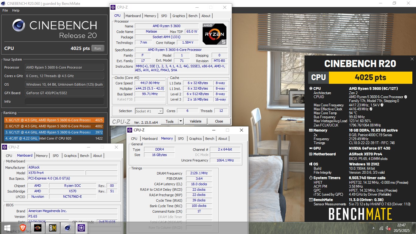Select the Intel Core i7 920 ranking row
This screenshot has width=416, height=234.
[x=54, y=138]
